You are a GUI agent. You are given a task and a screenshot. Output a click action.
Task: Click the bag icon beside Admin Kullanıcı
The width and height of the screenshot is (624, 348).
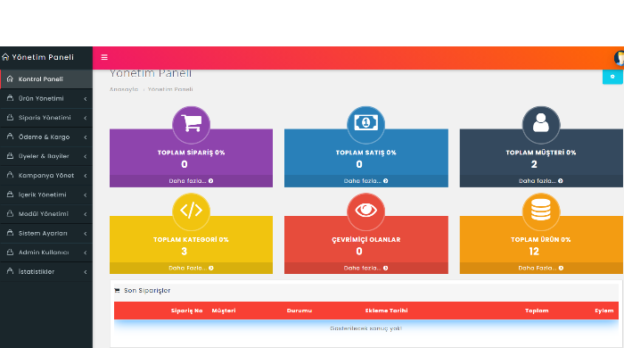click(x=10, y=252)
